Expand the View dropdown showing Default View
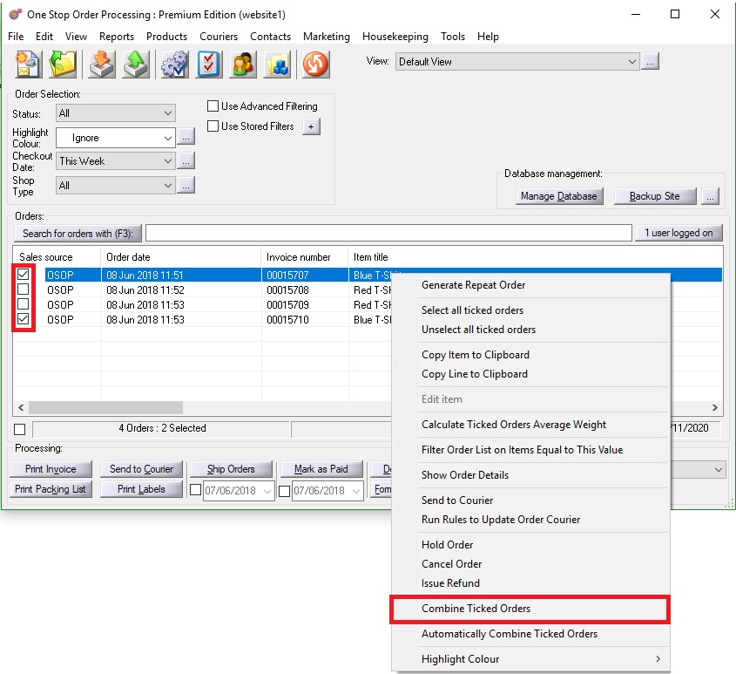The image size is (736, 674). 517,62
